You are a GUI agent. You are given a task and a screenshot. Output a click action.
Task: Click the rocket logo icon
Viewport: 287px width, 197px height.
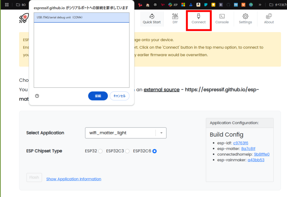(x=24, y=18)
